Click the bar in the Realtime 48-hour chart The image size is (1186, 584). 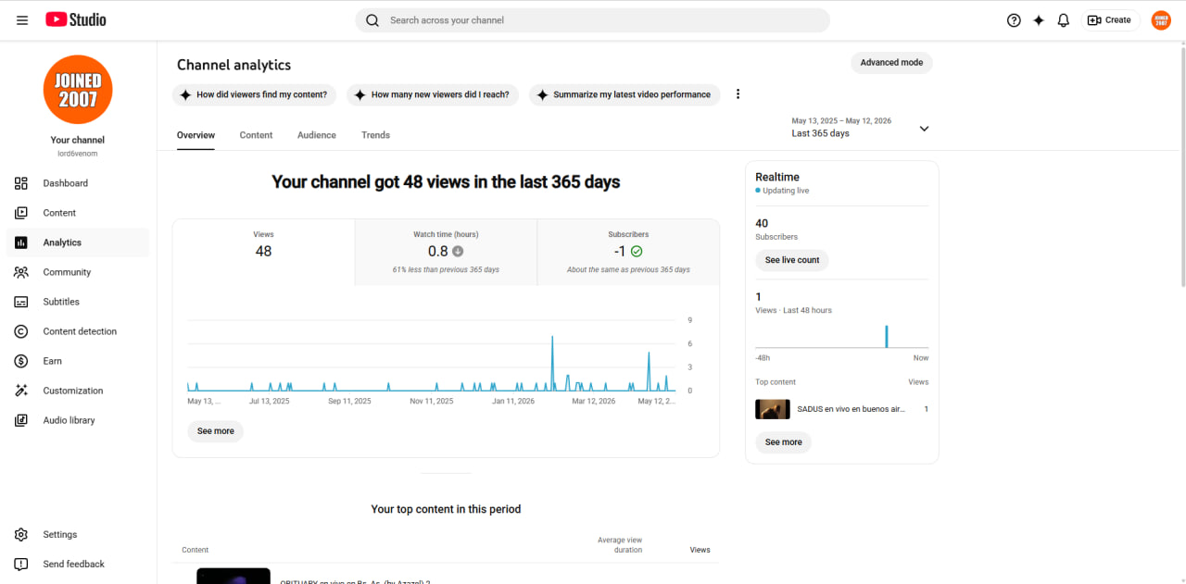pyautogui.click(x=887, y=336)
